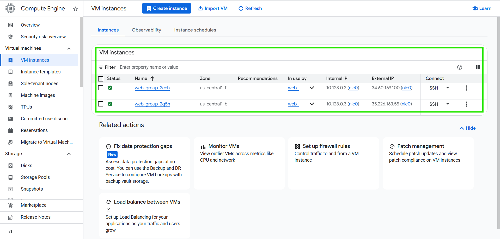Screen dimensions: 500x239
Task: Click the Import VM button
Action: (213, 8)
